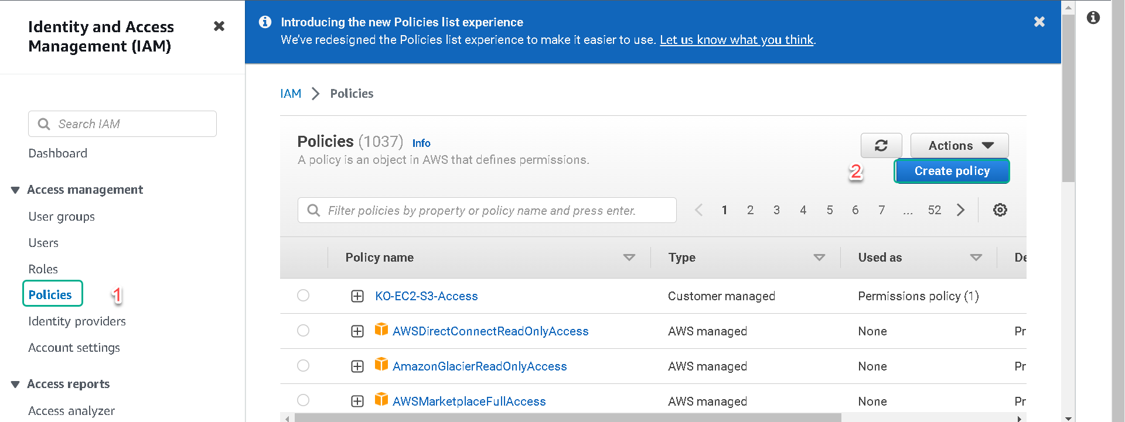Click in the Filter policies input field
The image size is (1125, 422).
[x=487, y=210]
